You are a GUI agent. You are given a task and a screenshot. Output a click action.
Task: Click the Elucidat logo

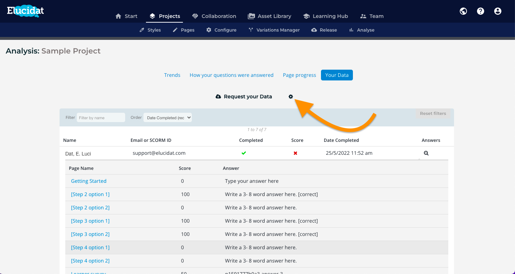pos(25,12)
